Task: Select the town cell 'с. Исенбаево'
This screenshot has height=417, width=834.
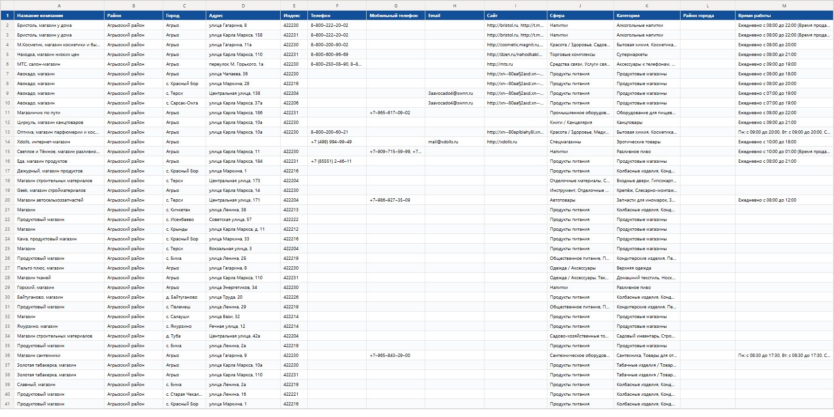Action: (x=184, y=220)
